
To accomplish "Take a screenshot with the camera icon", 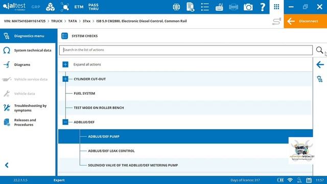I will [x=248, y=7].
